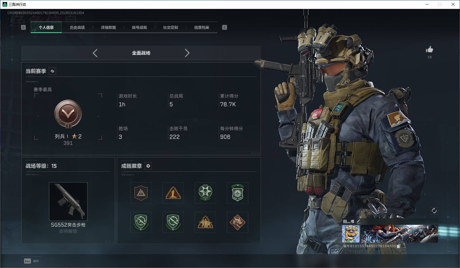Click the 成就徽章 heading
Viewport: 460px width, 268px height.
(132, 166)
